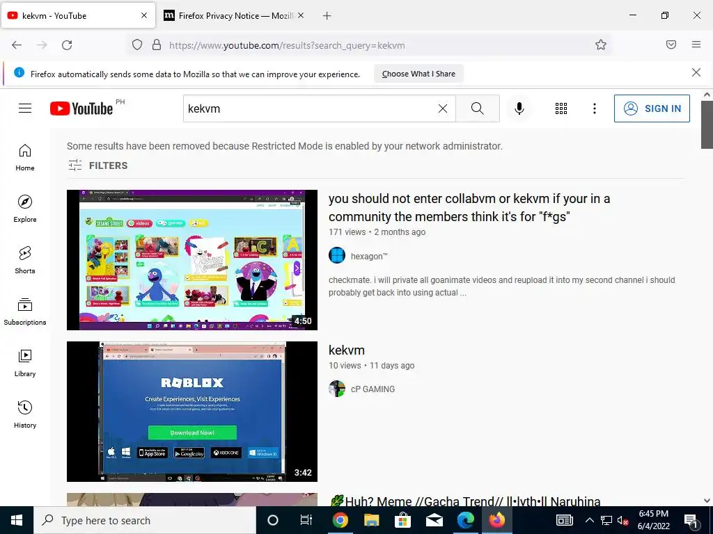The height and width of the screenshot is (534, 713).
Task: Open muted volume icon in tray
Action: (623, 520)
